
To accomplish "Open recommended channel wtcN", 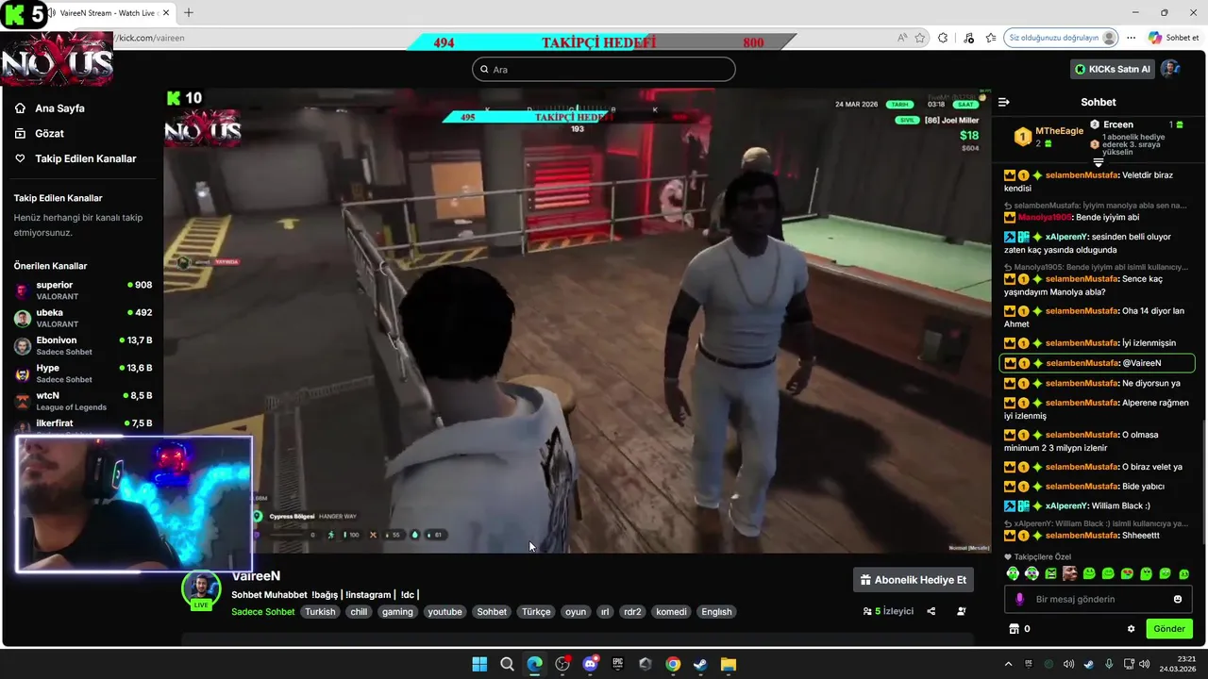I will pyautogui.click(x=82, y=401).
